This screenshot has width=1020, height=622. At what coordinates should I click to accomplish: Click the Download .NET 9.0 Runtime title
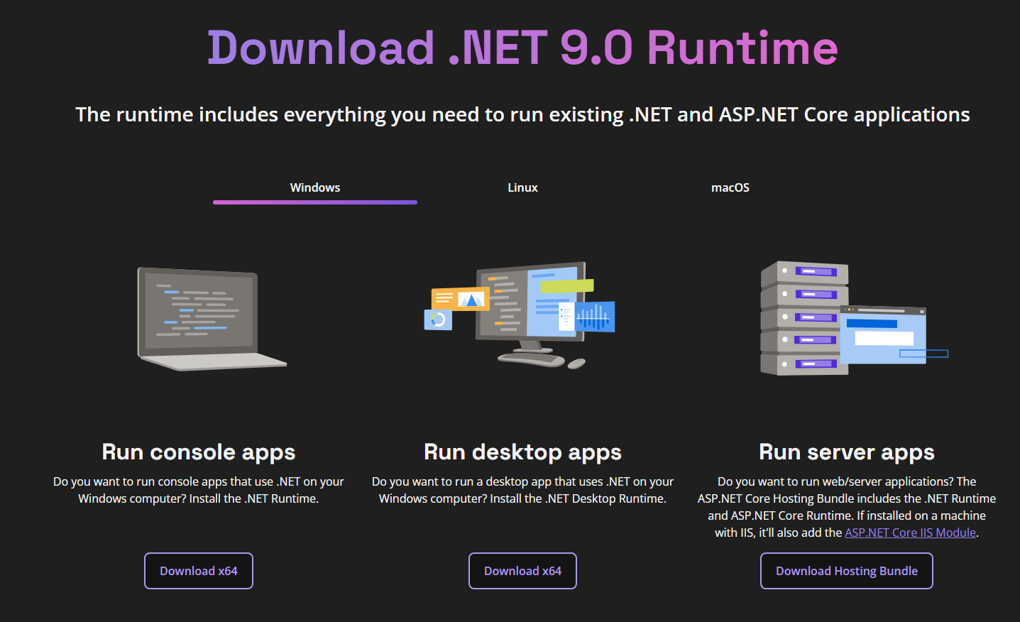pos(522,48)
